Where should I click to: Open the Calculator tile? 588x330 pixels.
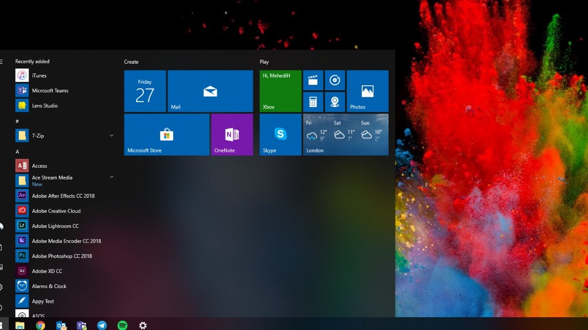[313, 102]
